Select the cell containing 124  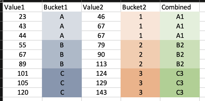(x=101, y=73)
